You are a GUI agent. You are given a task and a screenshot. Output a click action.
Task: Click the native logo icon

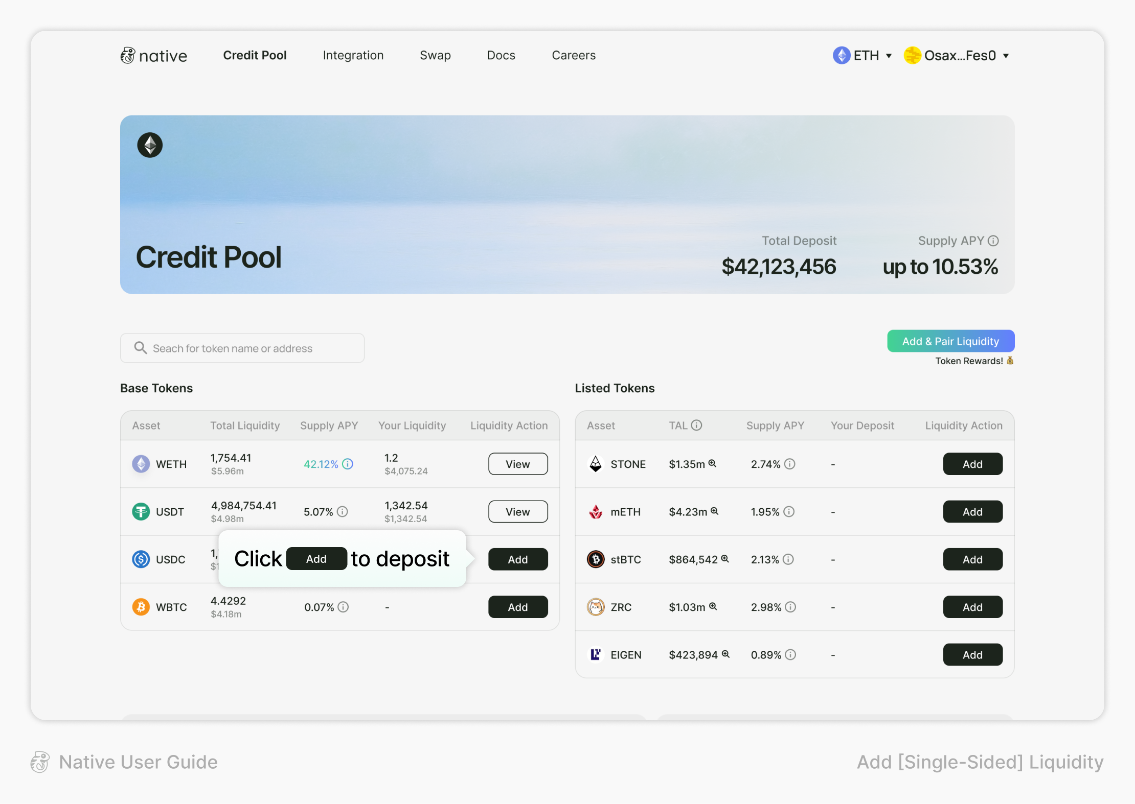pos(128,55)
